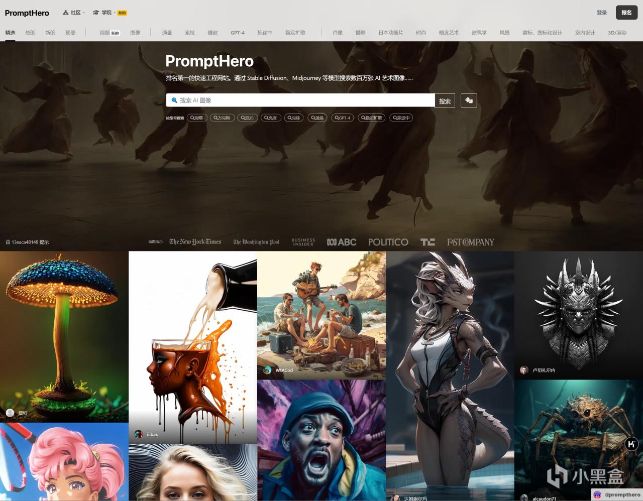Click the 搜索 button
643x501 pixels.
445,101
